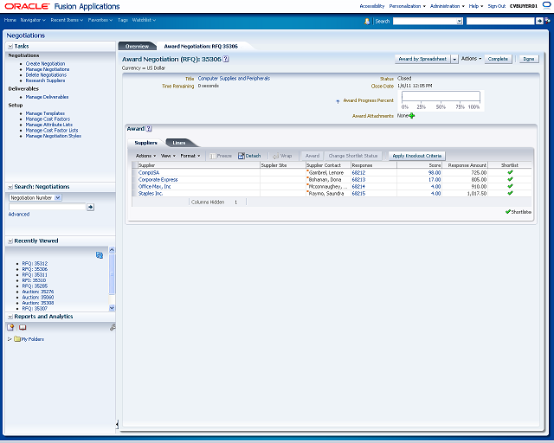Click the Freeze column button
The image size is (554, 443).
coord(221,156)
